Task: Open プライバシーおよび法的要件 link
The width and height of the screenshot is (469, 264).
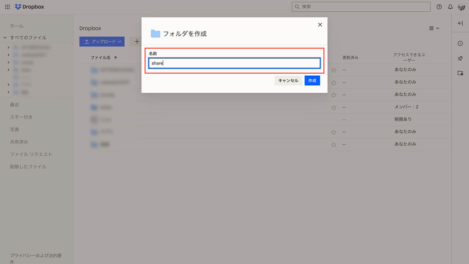Action: [36, 258]
